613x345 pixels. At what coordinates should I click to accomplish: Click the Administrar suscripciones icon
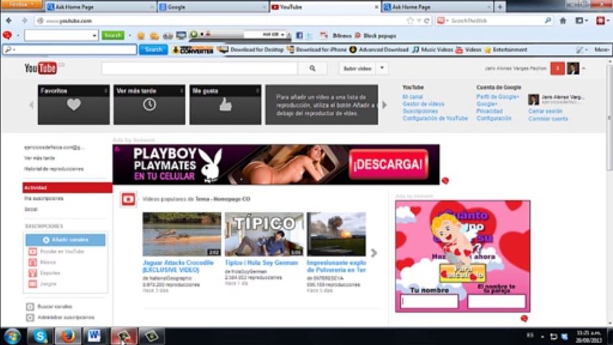[x=30, y=318]
